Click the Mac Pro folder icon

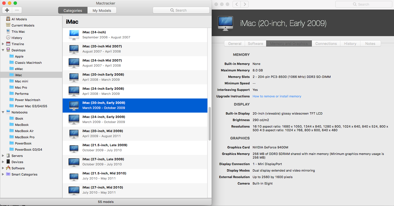(12, 87)
